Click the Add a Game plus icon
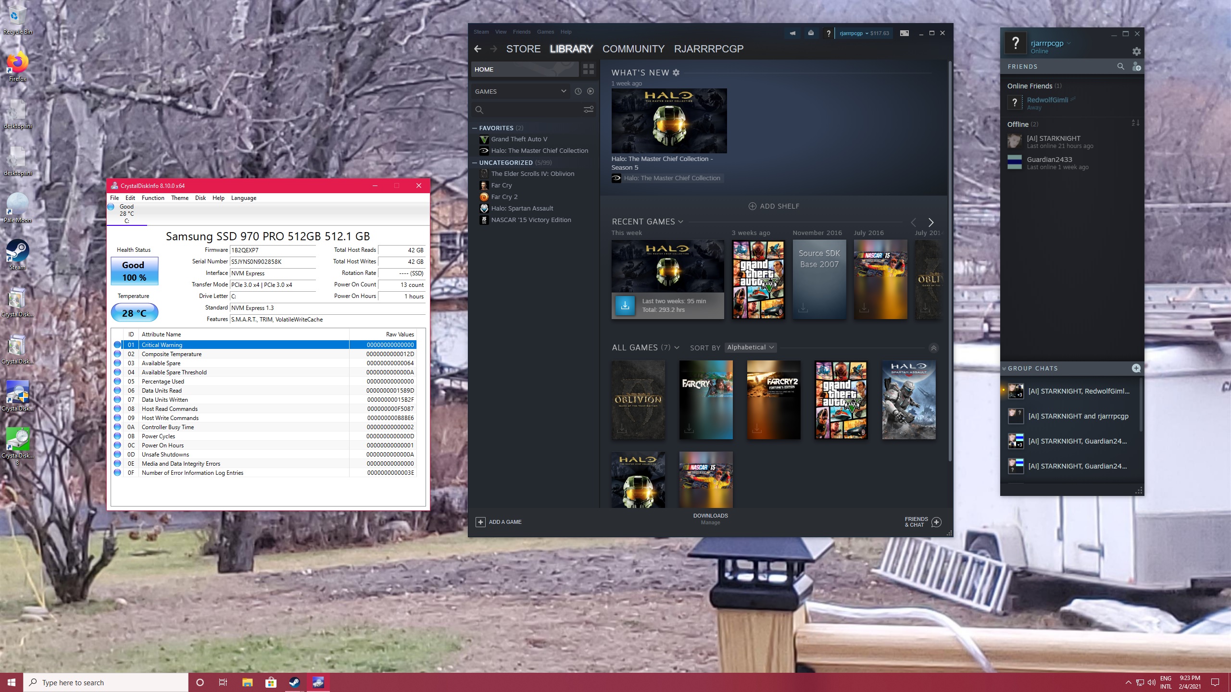Screen dimensions: 1231x692 click(480, 522)
